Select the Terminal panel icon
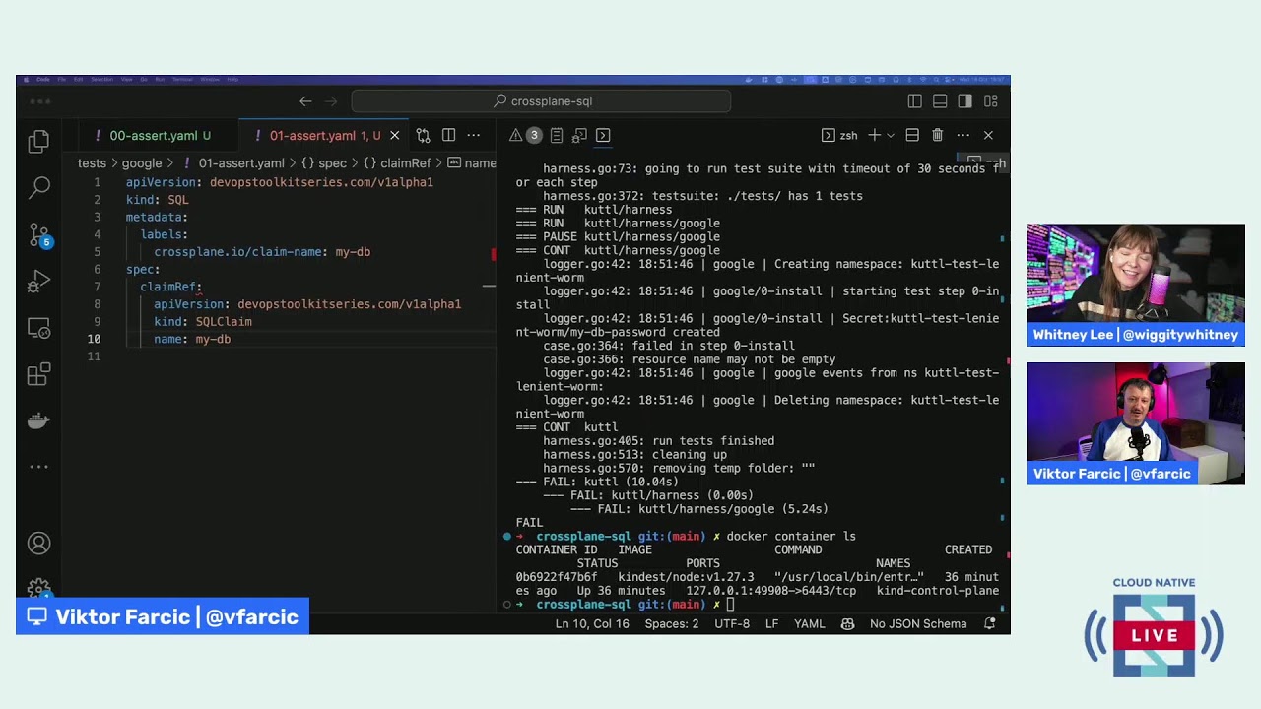Image resolution: width=1261 pixels, height=709 pixels. tap(603, 136)
